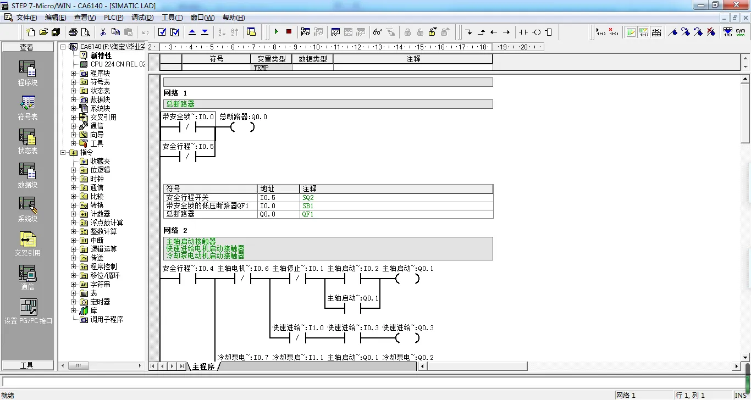
Task: Expand the 系统块 node in the project tree
Action: coord(73,108)
